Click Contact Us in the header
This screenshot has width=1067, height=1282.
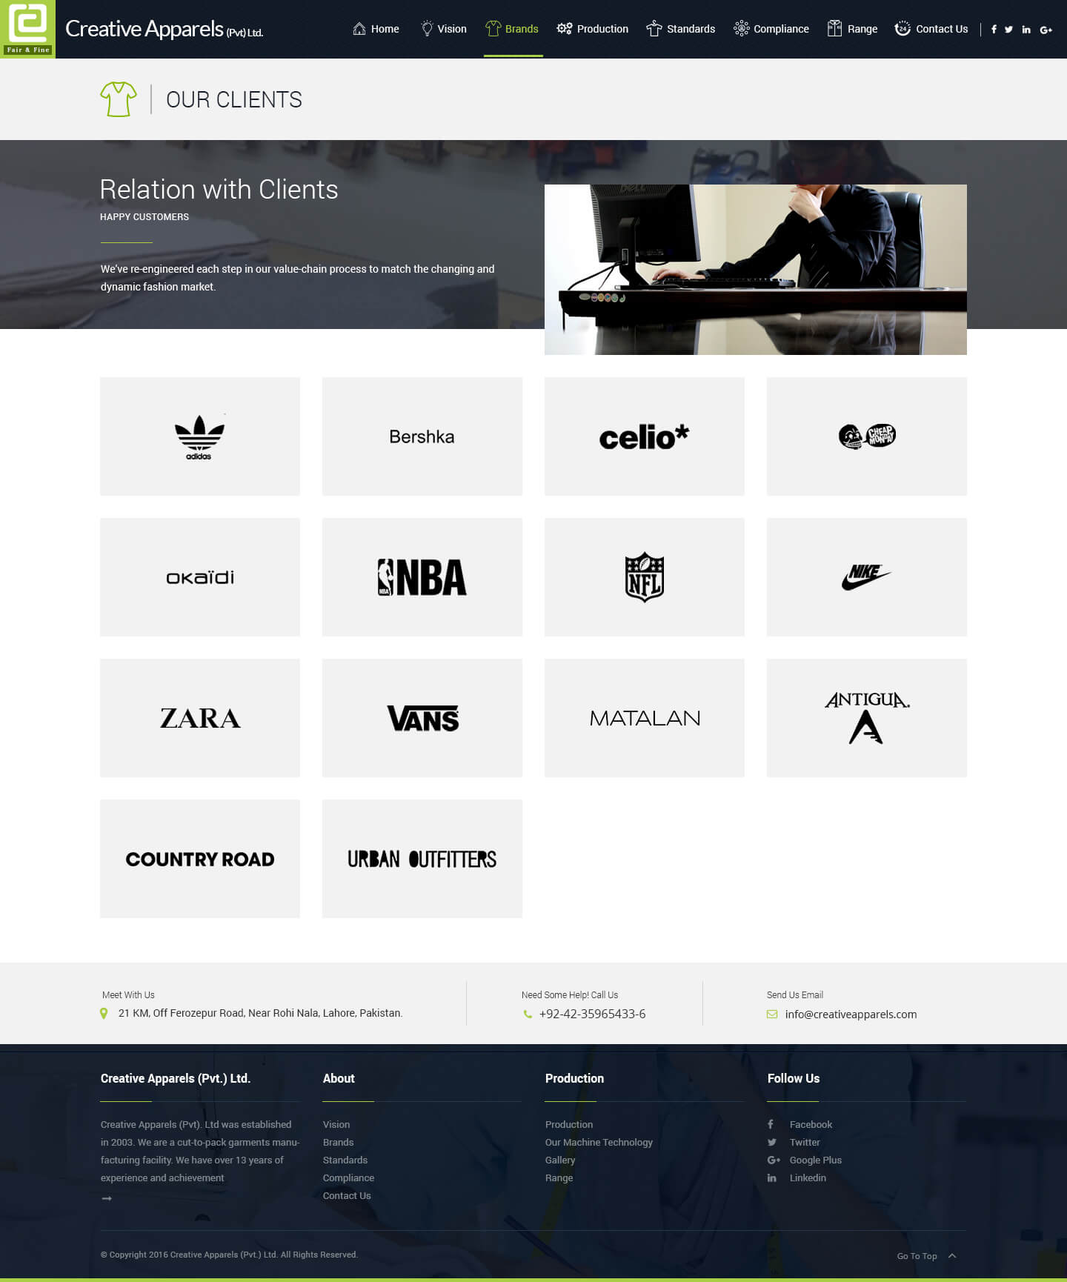click(x=931, y=29)
